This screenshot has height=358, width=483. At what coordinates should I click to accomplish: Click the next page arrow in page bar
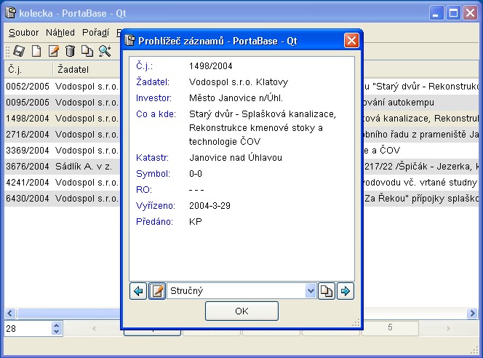[448, 328]
